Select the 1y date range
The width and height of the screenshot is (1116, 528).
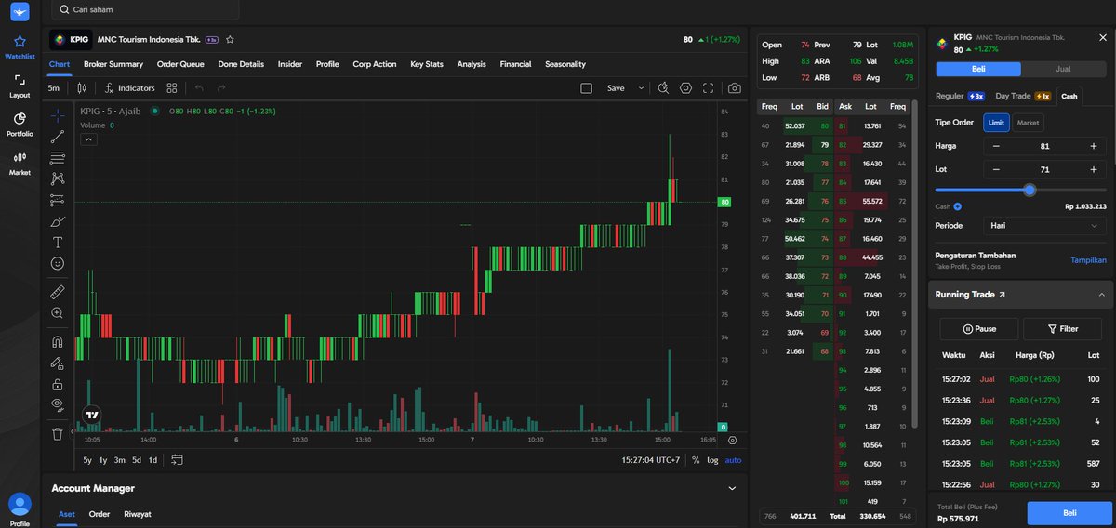(102, 460)
